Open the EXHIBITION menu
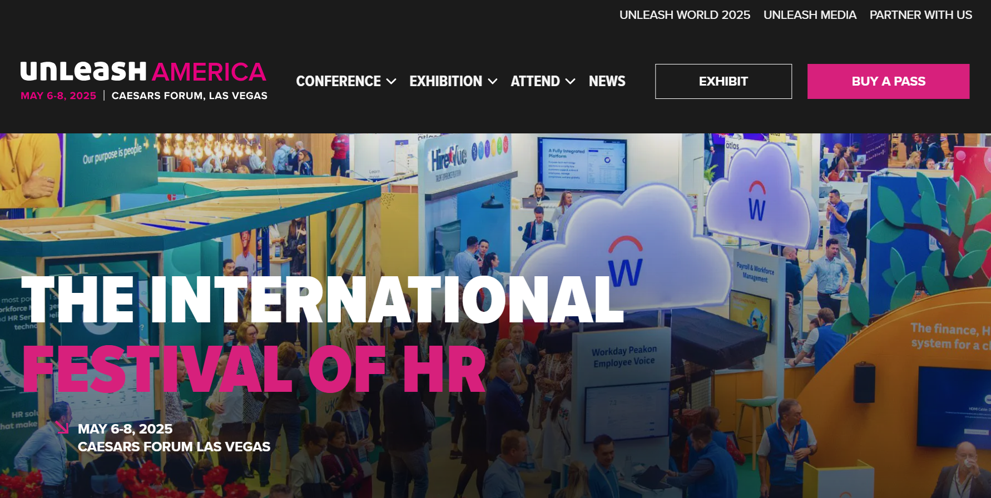Image resolution: width=991 pixels, height=498 pixels. [446, 81]
